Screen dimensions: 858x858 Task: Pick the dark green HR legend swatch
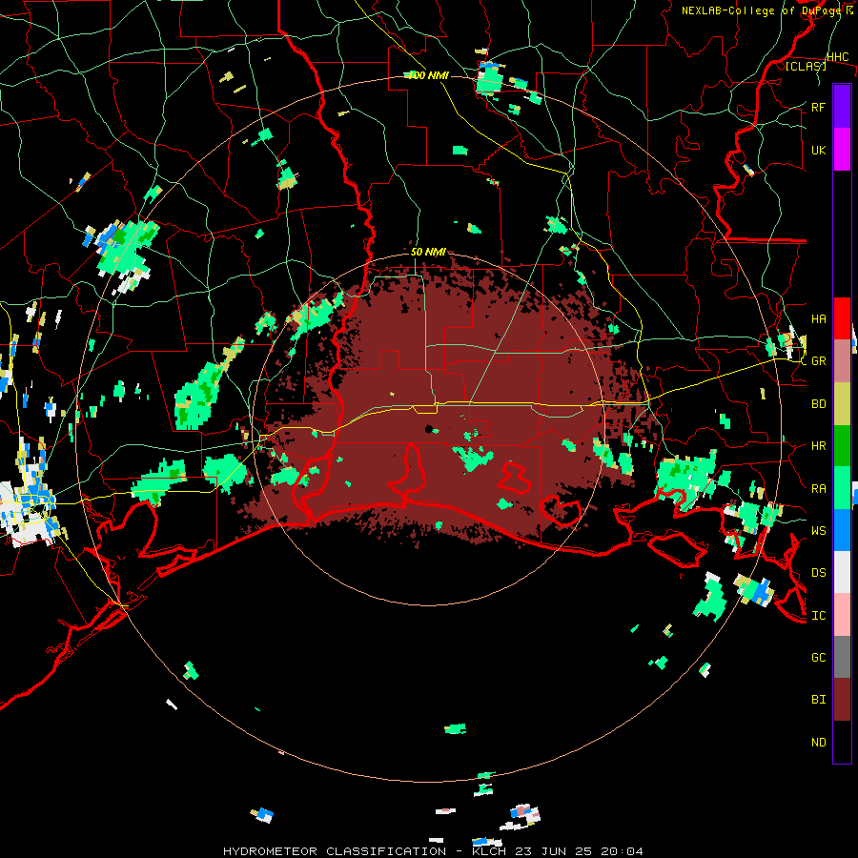(x=842, y=445)
